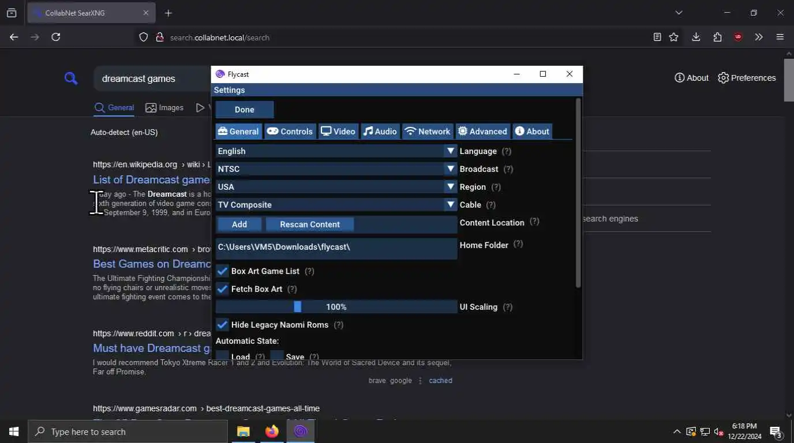The height and width of the screenshot is (443, 794).
Task: Toggle the Automatic State Load checkbox
Action: click(222, 356)
